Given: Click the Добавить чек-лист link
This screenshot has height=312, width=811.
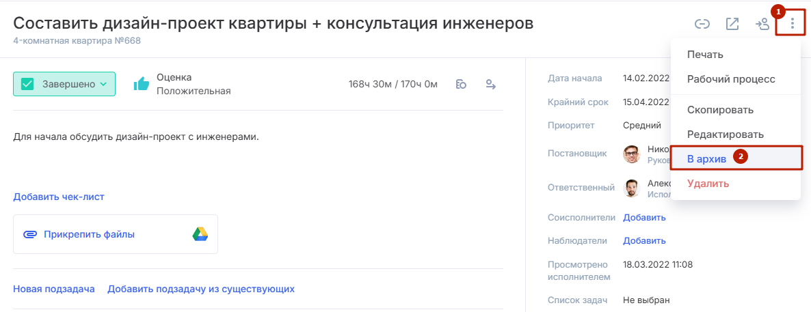Looking at the screenshot, I should pyautogui.click(x=59, y=197).
